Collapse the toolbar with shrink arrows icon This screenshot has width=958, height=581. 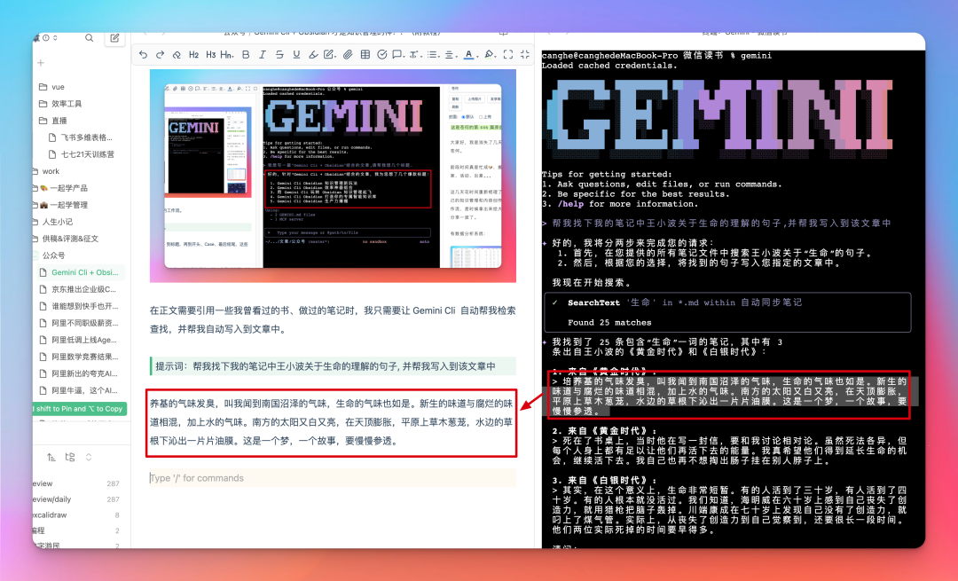pyautogui.click(x=525, y=54)
